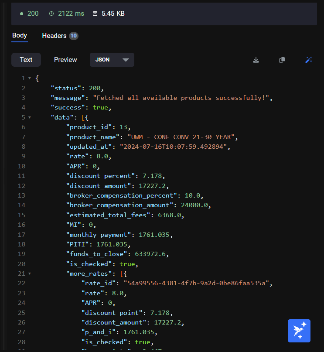Click line number 13 in the gutter
The height and width of the screenshot is (352, 324).
(x=22, y=195)
